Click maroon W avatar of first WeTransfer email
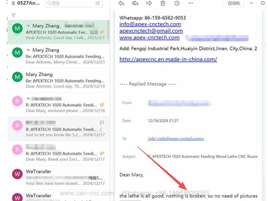The image size is (268, 201). [x=17, y=174]
